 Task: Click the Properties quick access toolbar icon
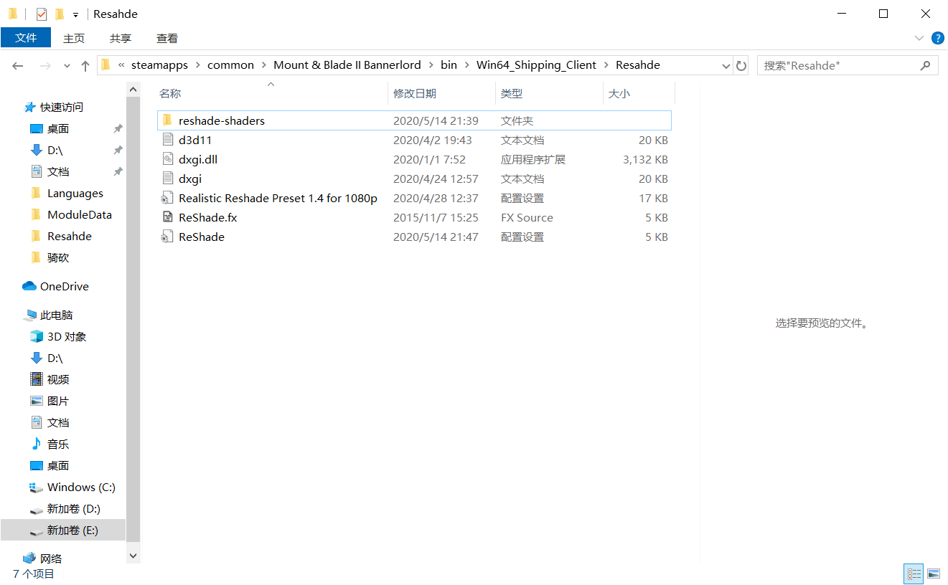41,14
